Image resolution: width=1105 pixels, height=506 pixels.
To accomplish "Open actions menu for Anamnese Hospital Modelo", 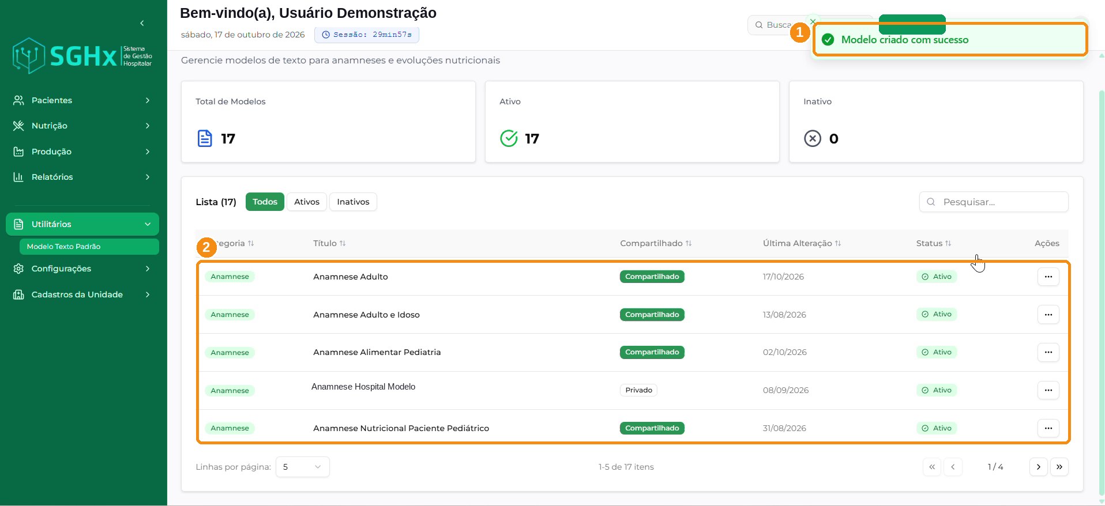I will [x=1048, y=390].
